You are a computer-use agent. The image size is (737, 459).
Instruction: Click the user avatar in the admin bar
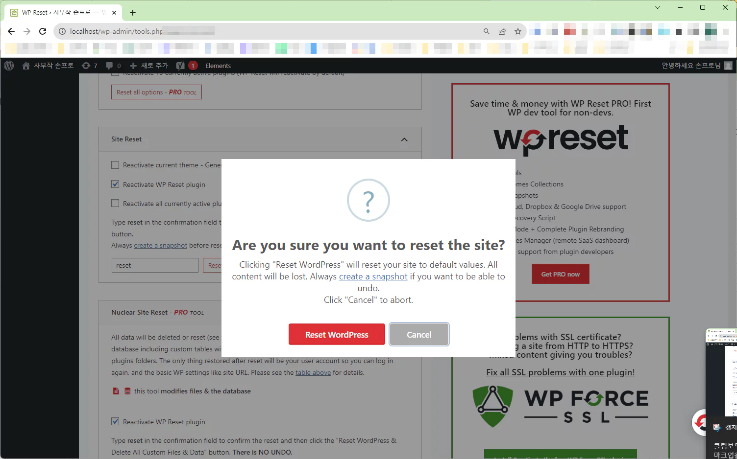coord(728,66)
